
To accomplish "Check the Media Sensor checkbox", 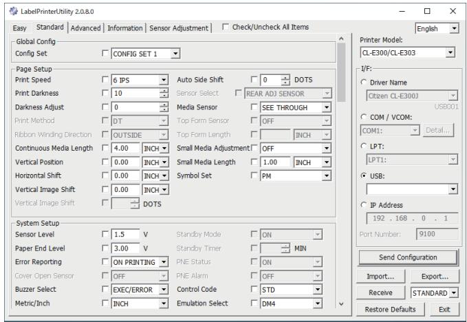I will tap(254, 107).
